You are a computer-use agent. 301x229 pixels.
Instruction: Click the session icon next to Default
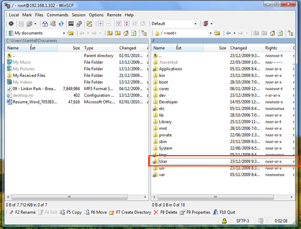click(206, 23)
